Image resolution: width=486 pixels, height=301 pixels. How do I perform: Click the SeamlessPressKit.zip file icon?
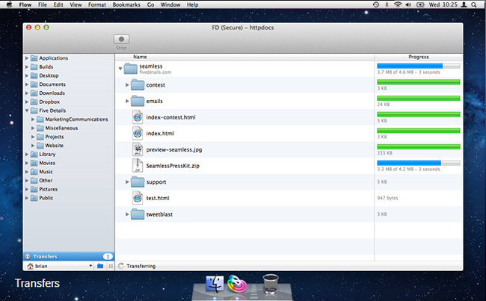click(138, 166)
